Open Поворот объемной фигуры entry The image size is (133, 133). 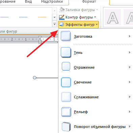tap(96, 127)
